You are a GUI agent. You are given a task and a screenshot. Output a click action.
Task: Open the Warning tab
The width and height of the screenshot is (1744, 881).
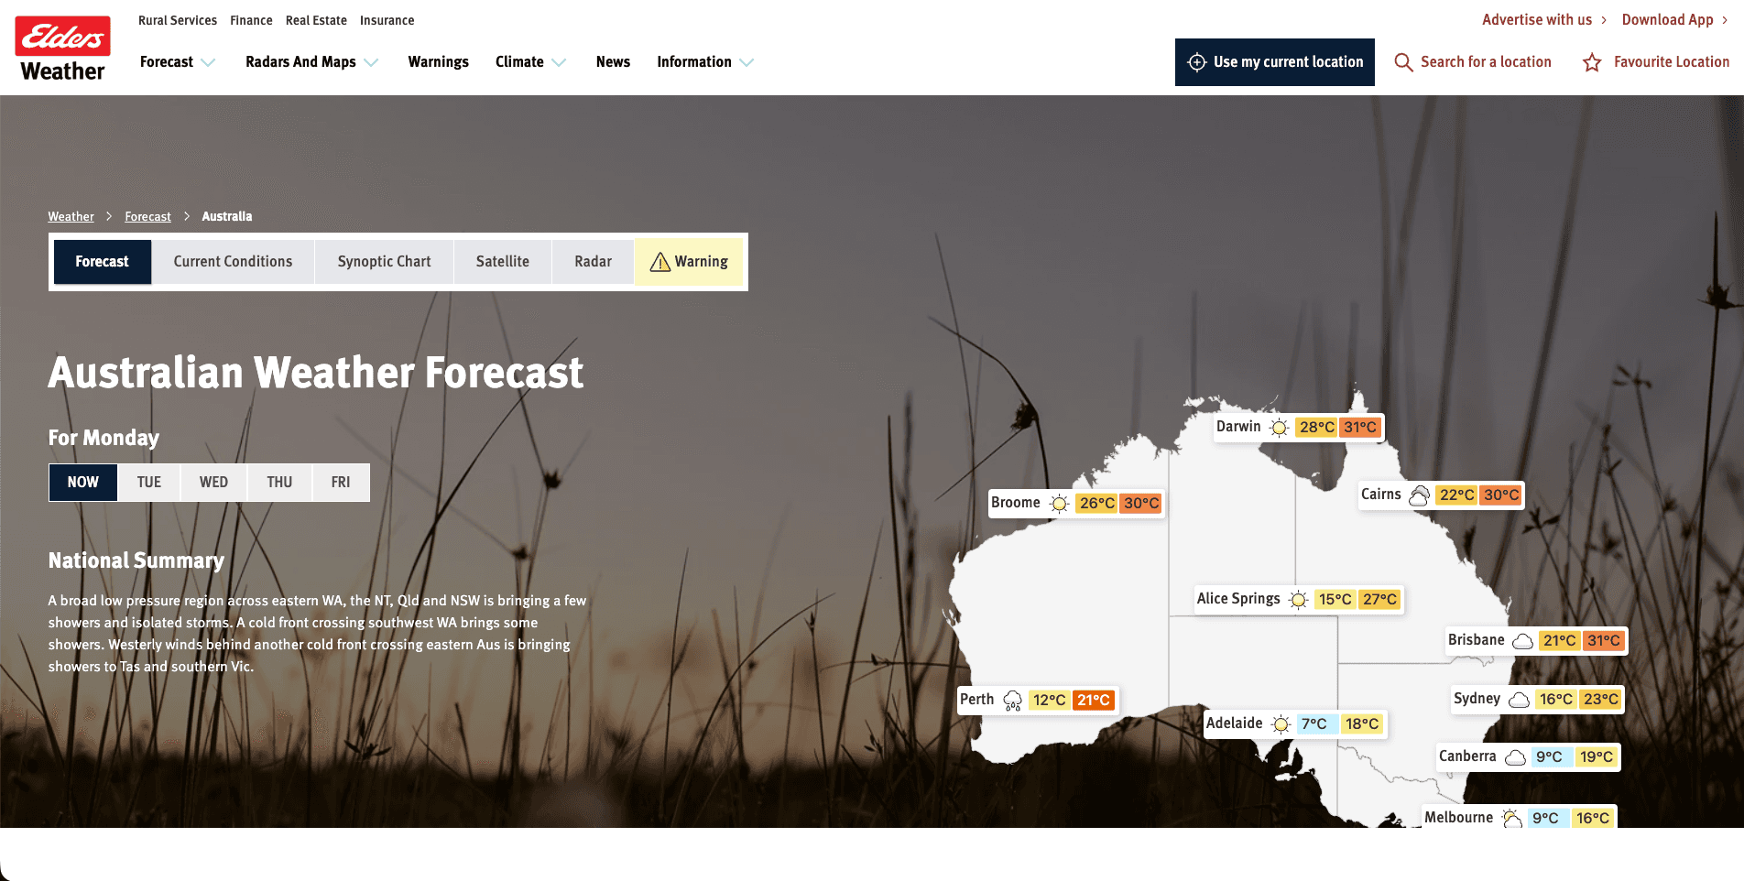point(689,262)
